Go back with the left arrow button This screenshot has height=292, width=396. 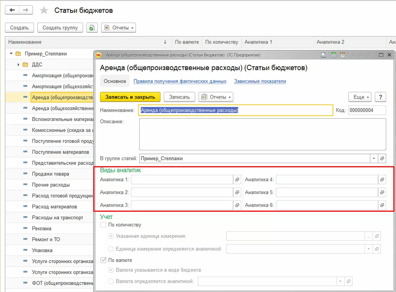coord(12,10)
